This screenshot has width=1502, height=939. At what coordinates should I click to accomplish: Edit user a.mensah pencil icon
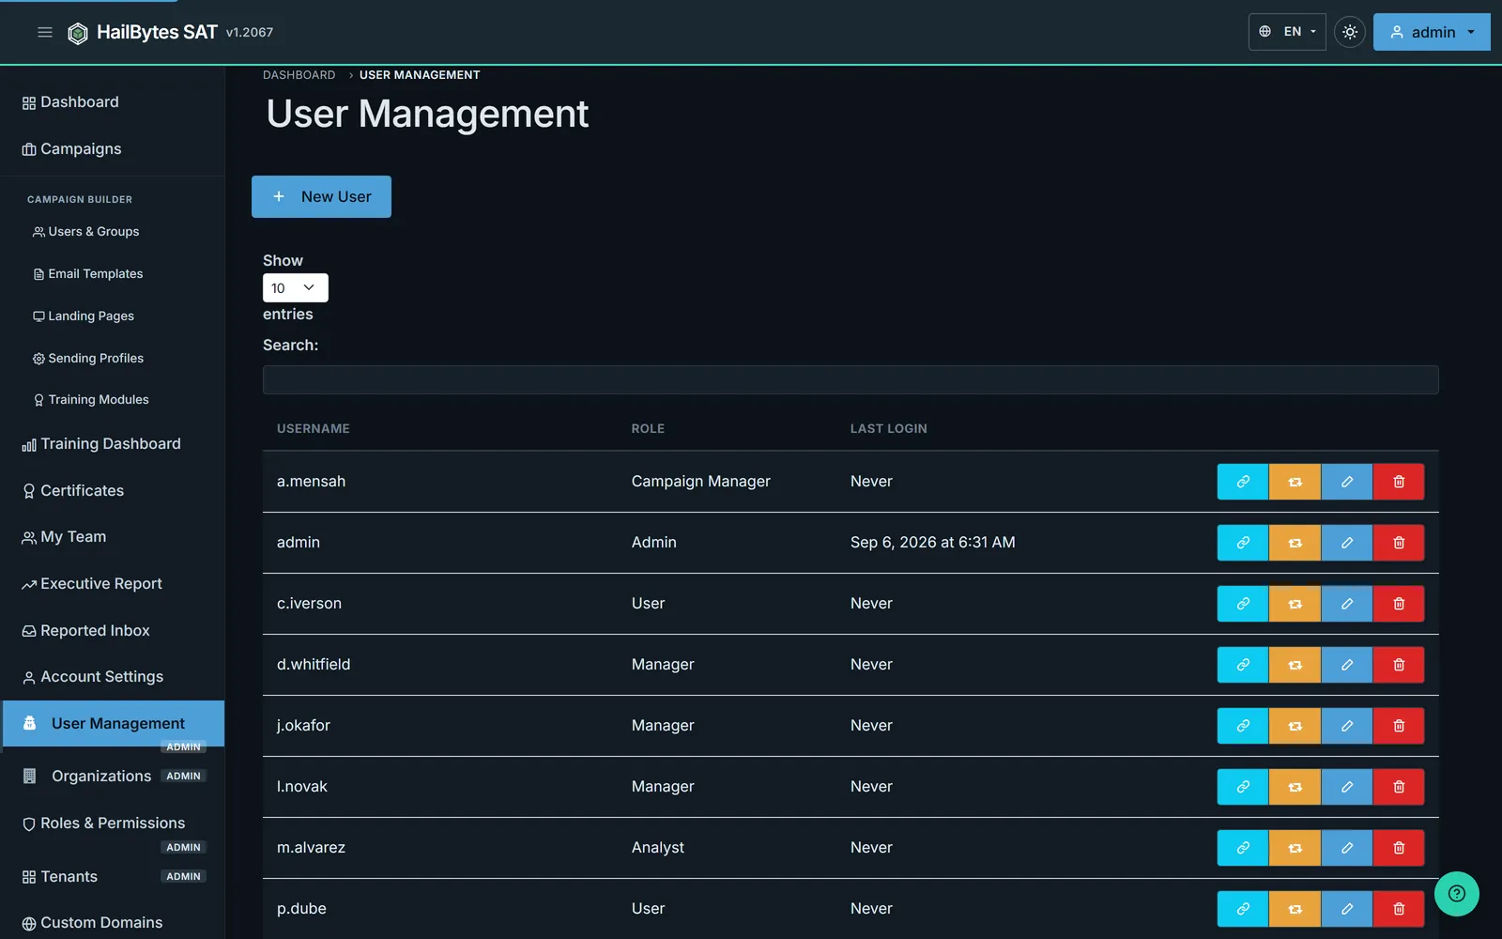tap(1346, 482)
